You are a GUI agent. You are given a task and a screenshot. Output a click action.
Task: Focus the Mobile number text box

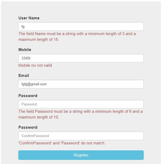point(81,58)
